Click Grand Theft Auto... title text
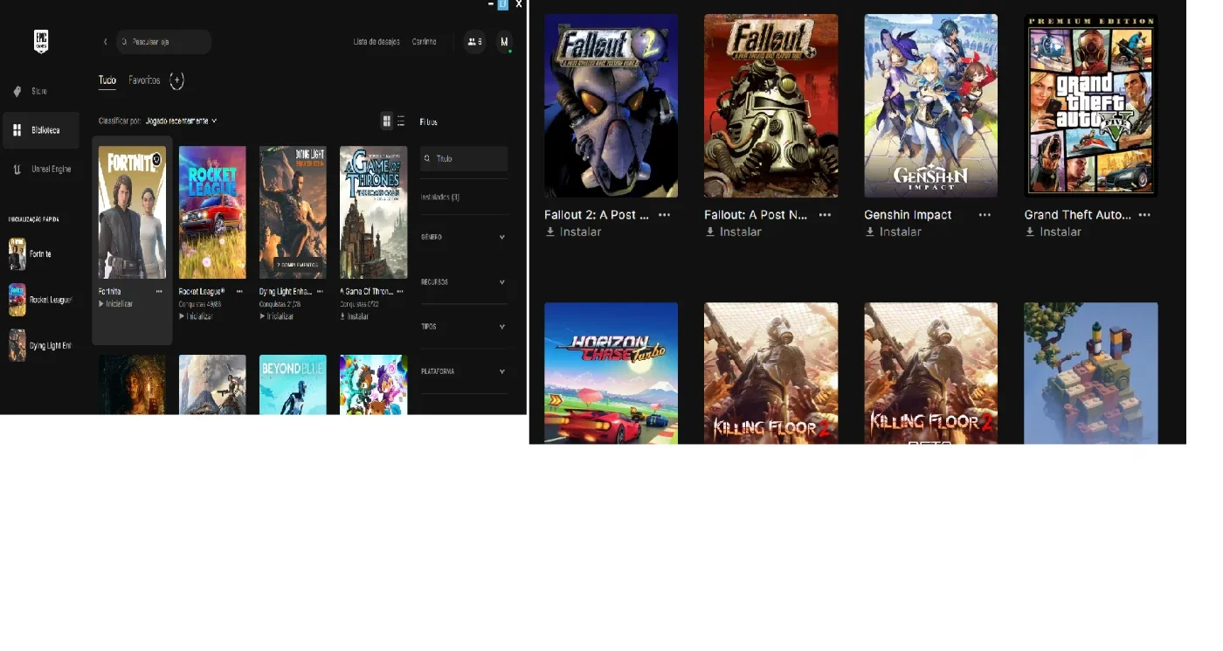Viewport: 1223px width, 651px height. [x=1078, y=215]
